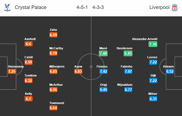The height and width of the screenshot is (116, 182).
Task: Select Mané's 7.48 rating badge
Action: click(x=103, y=53)
